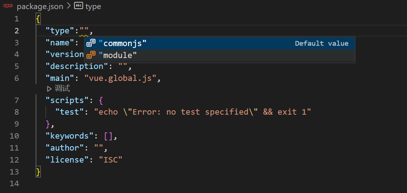Screen dimensions: 407x193
Task: Click the "version" key on line 4
Action: [x=65, y=54]
